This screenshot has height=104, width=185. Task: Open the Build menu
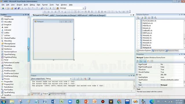coord(26,5)
